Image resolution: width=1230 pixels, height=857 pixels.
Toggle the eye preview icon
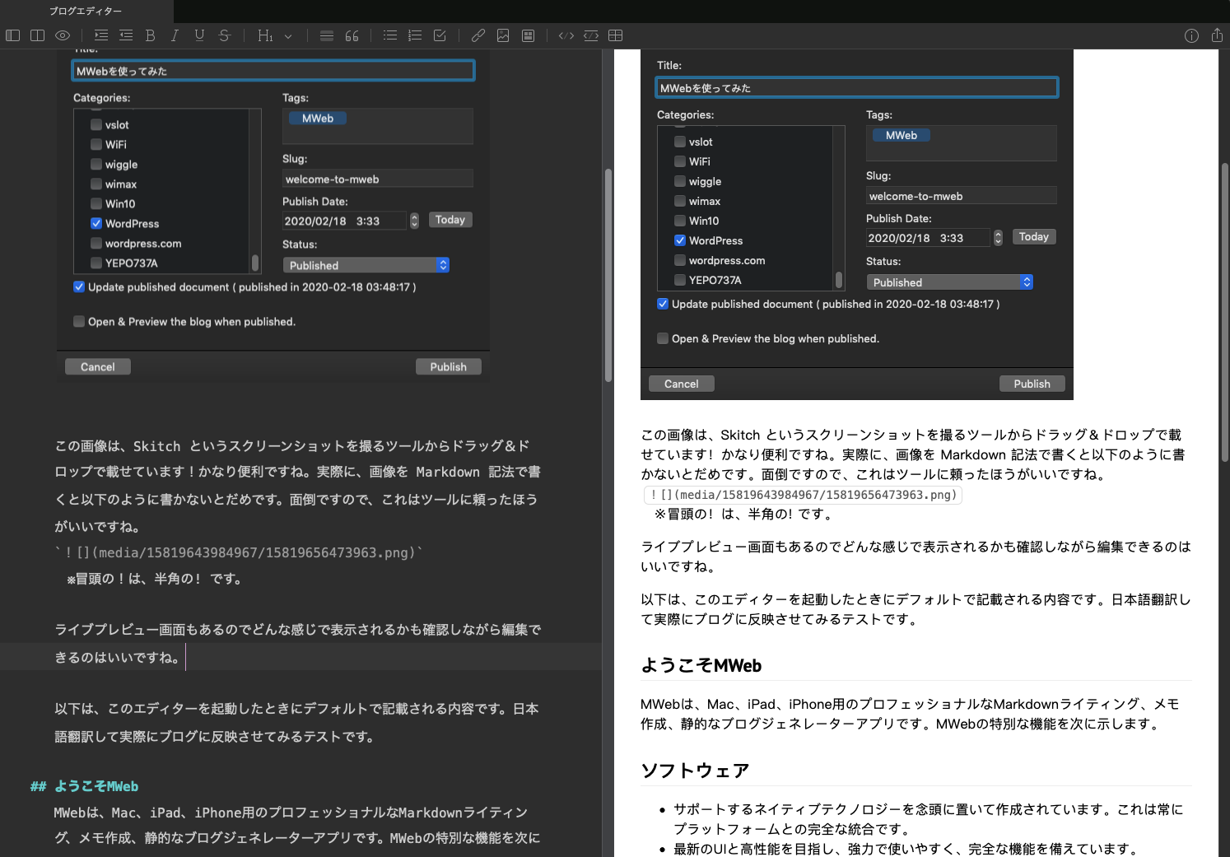click(x=63, y=35)
